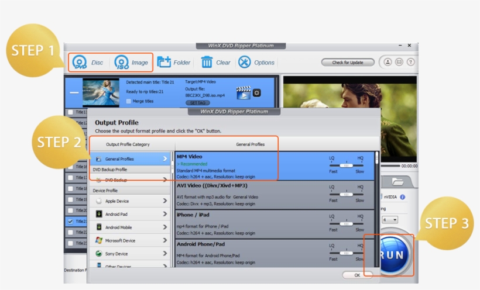
Task: Check the Title17 checkbox
Action: pos(70,178)
